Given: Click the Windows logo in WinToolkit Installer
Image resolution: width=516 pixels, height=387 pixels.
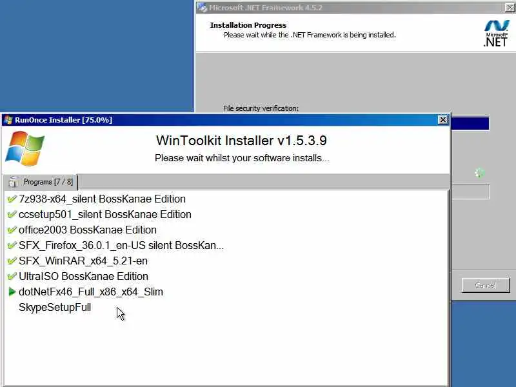Looking at the screenshot, I should point(25,148).
